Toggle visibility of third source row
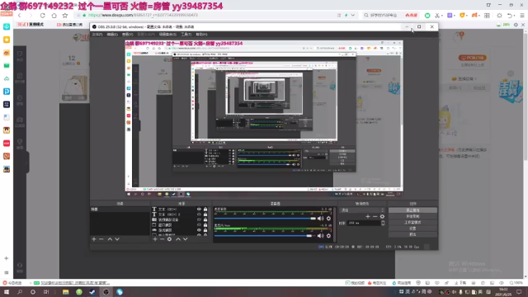Screen dimensions: 528x297 [199, 219]
